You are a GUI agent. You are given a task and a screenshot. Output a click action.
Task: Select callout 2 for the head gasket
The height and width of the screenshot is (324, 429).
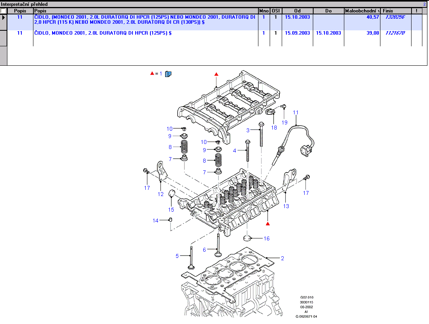283,258
